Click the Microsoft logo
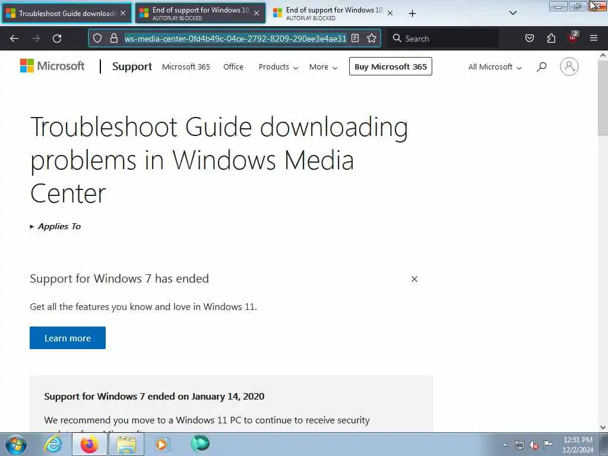 [52, 66]
